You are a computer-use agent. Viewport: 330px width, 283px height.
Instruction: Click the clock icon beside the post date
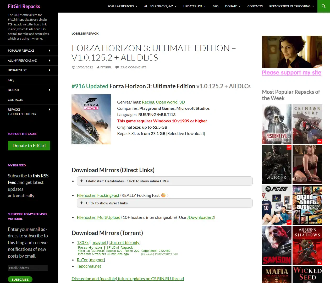[x=74, y=67]
